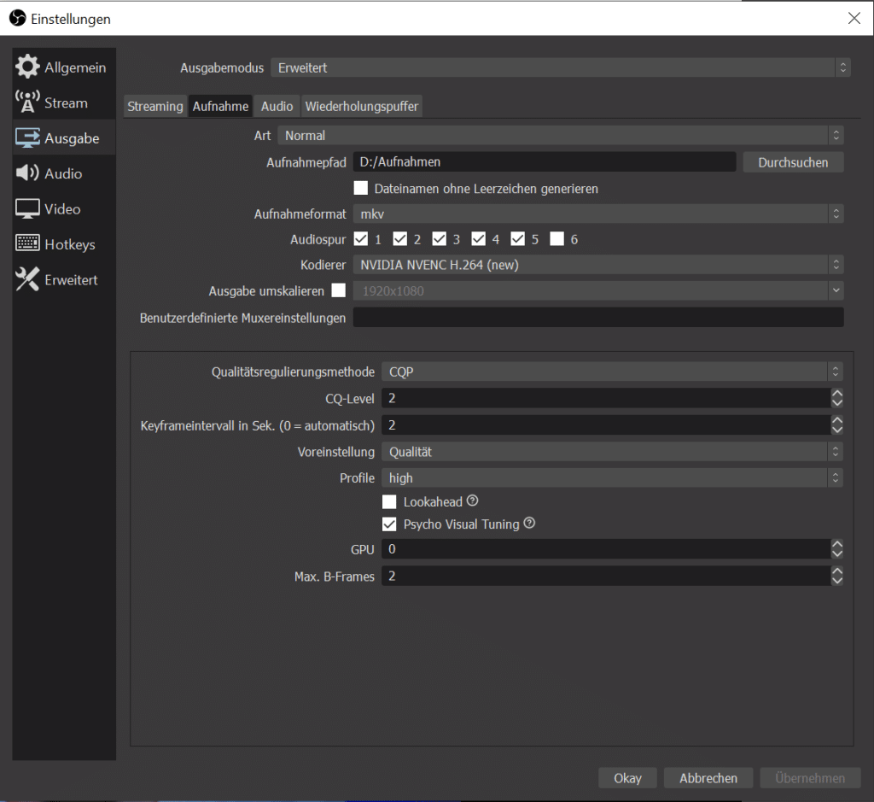874x802 pixels.
Task: Enable Audiospur 6 checkbox
Action: (556, 238)
